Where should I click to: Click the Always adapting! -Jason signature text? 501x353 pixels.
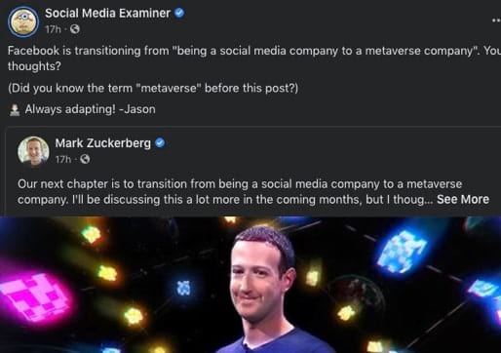click(x=91, y=109)
